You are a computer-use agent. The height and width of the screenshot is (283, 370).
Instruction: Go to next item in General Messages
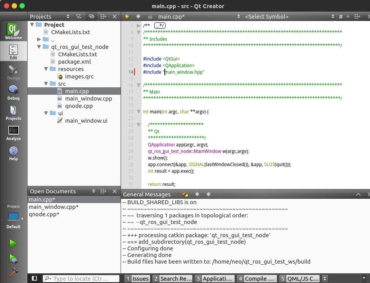[208, 194]
